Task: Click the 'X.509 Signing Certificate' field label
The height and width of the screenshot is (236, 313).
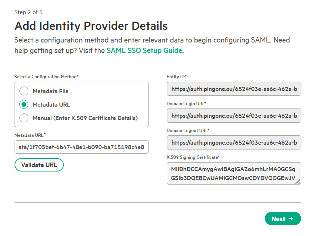Action: (x=193, y=157)
